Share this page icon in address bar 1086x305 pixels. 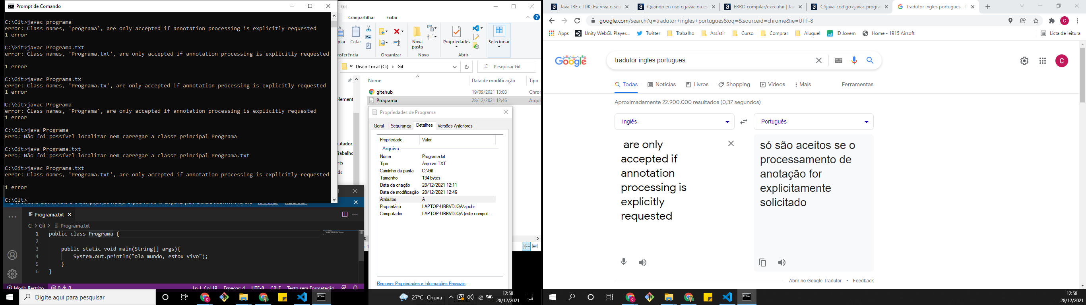click(1023, 21)
